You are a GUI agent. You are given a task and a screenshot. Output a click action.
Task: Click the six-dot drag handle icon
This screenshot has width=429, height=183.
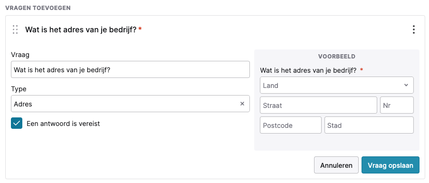(x=15, y=29)
